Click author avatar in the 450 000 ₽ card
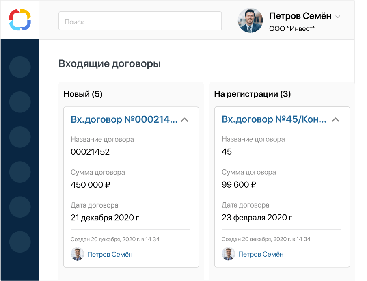 tap(77, 254)
